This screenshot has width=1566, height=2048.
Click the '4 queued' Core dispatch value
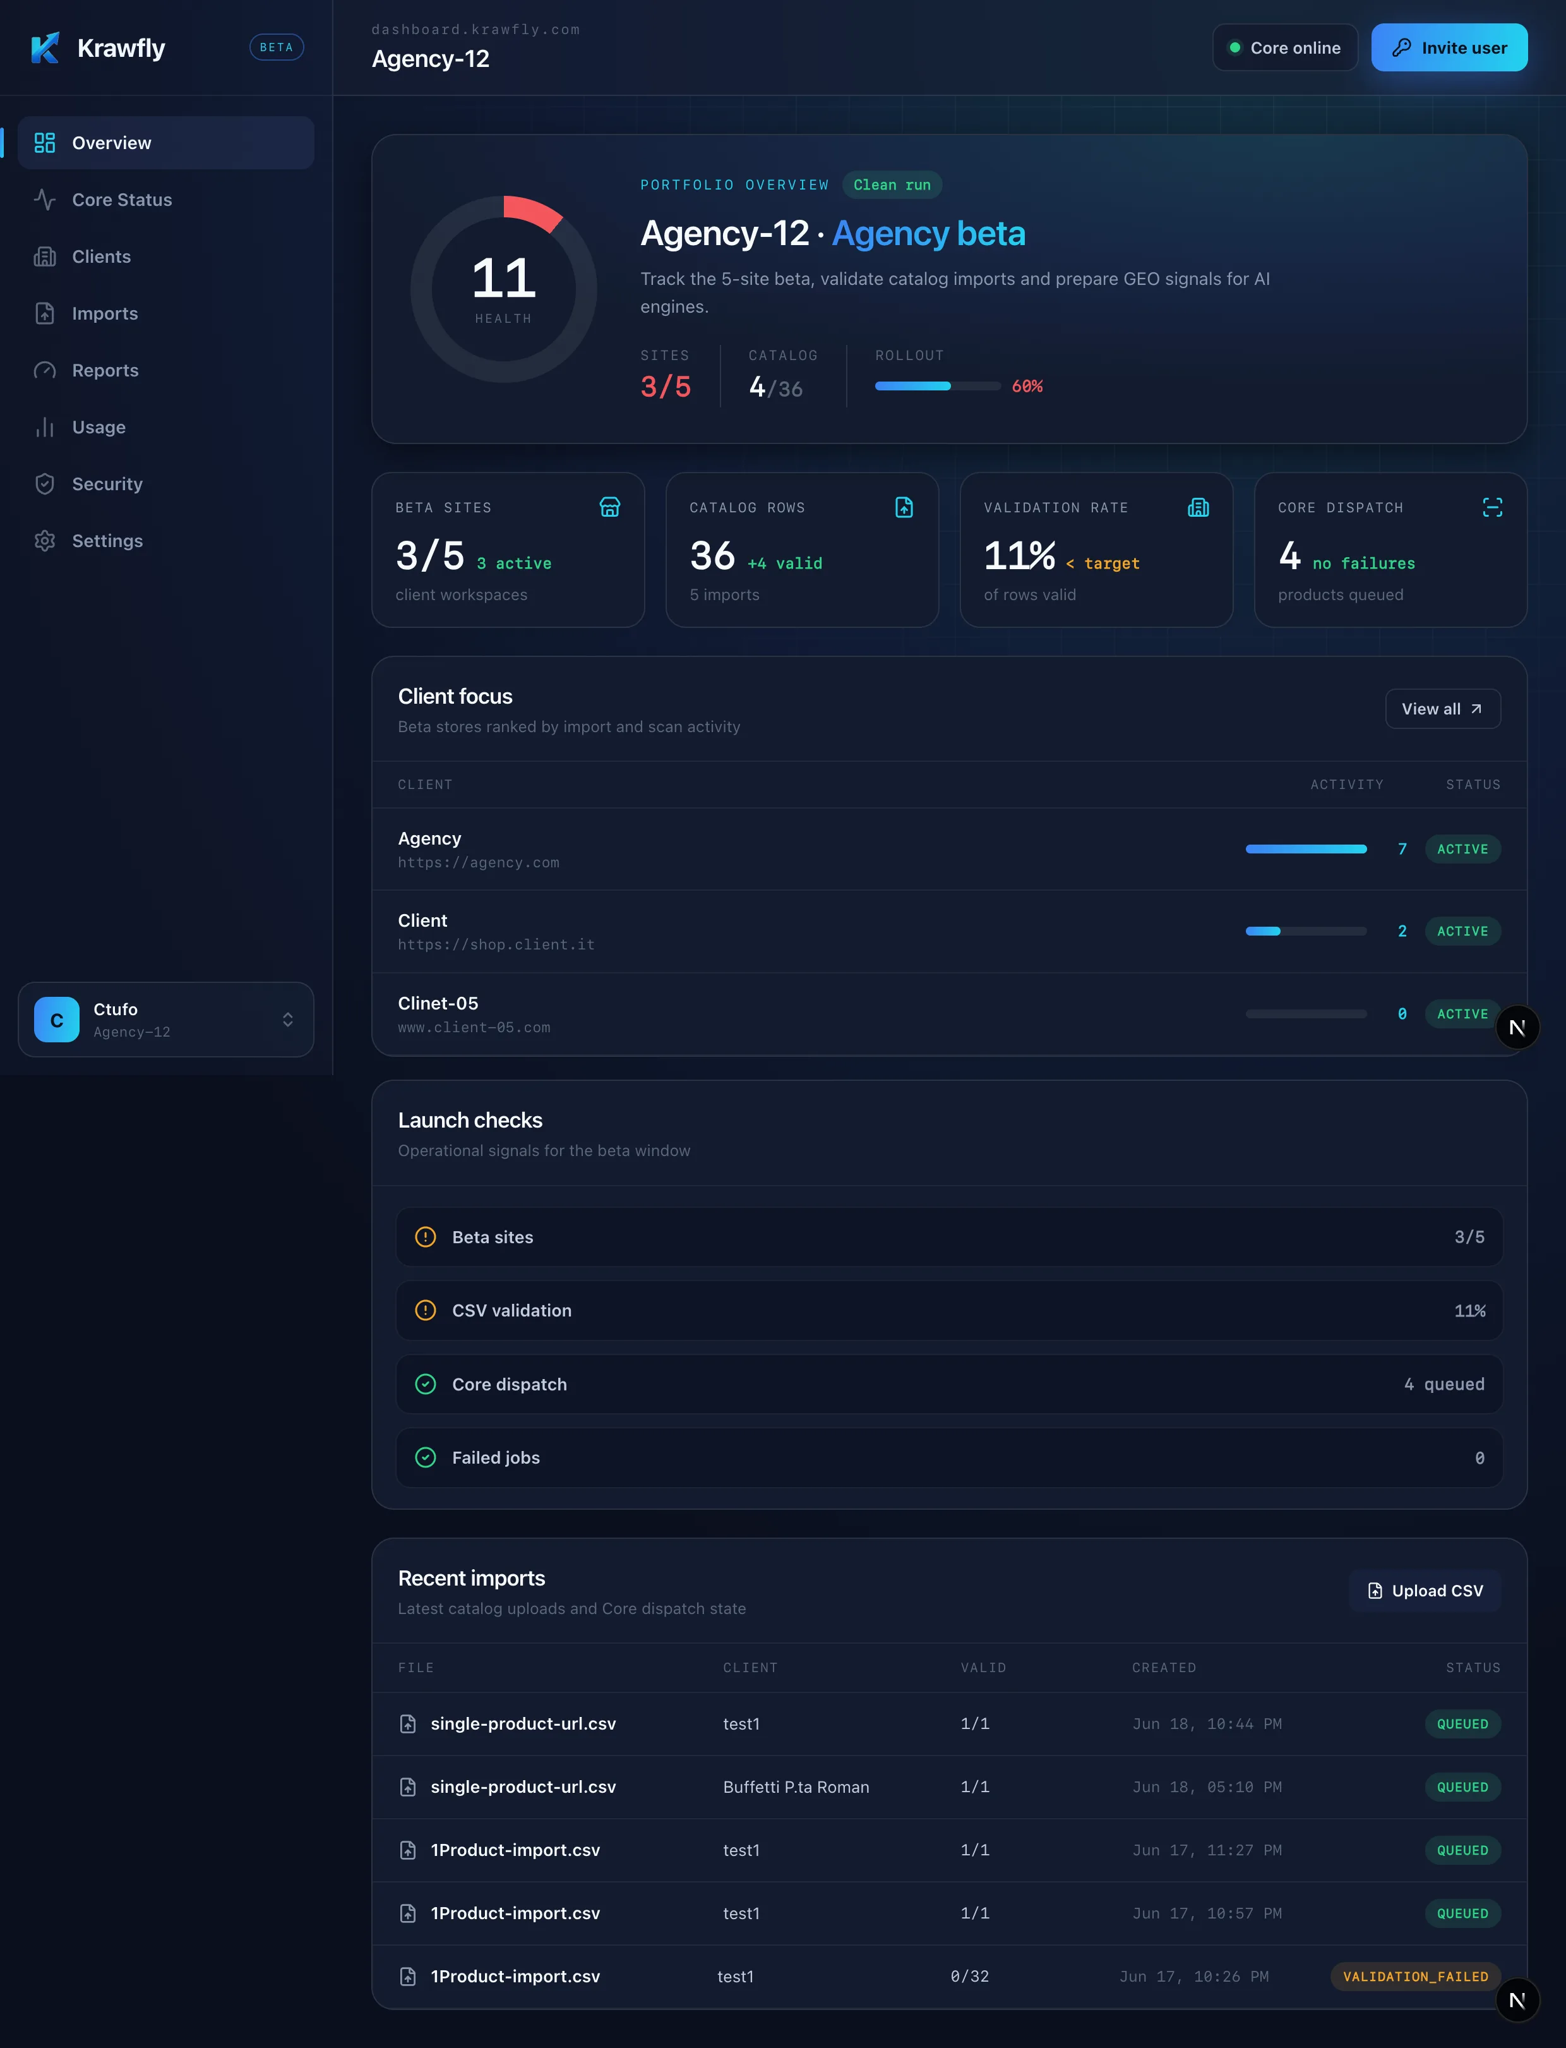pyautogui.click(x=1444, y=1384)
